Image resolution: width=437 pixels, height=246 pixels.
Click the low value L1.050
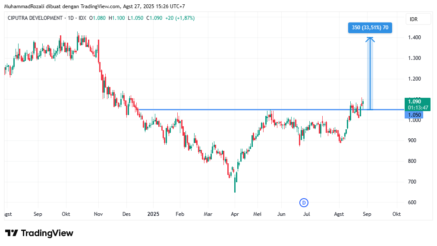[x=135, y=18]
